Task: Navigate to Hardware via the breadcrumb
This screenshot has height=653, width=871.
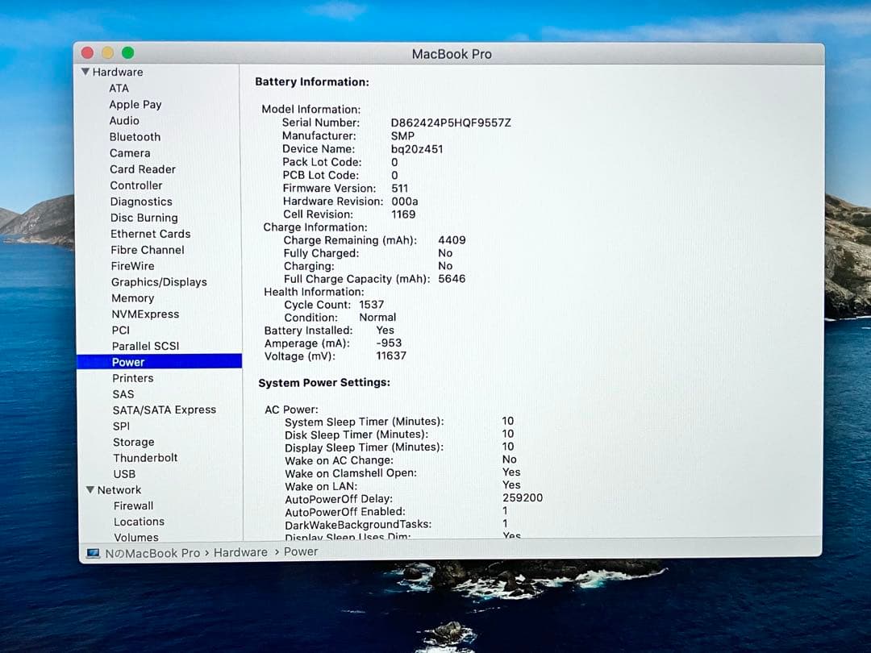Action: tap(241, 552)
